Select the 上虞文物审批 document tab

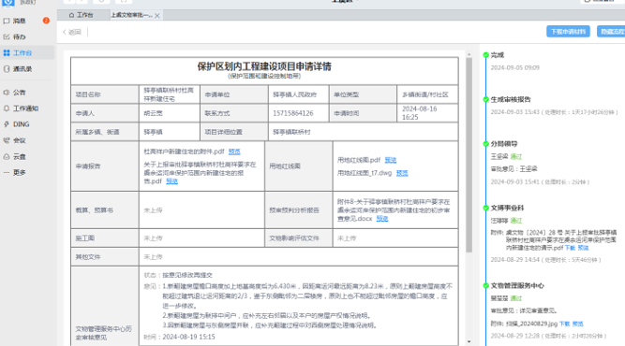131,15
